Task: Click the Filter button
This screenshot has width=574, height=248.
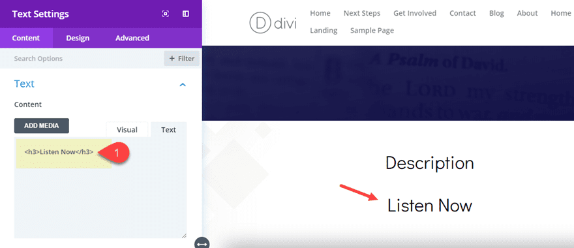Action: [181, 59]
